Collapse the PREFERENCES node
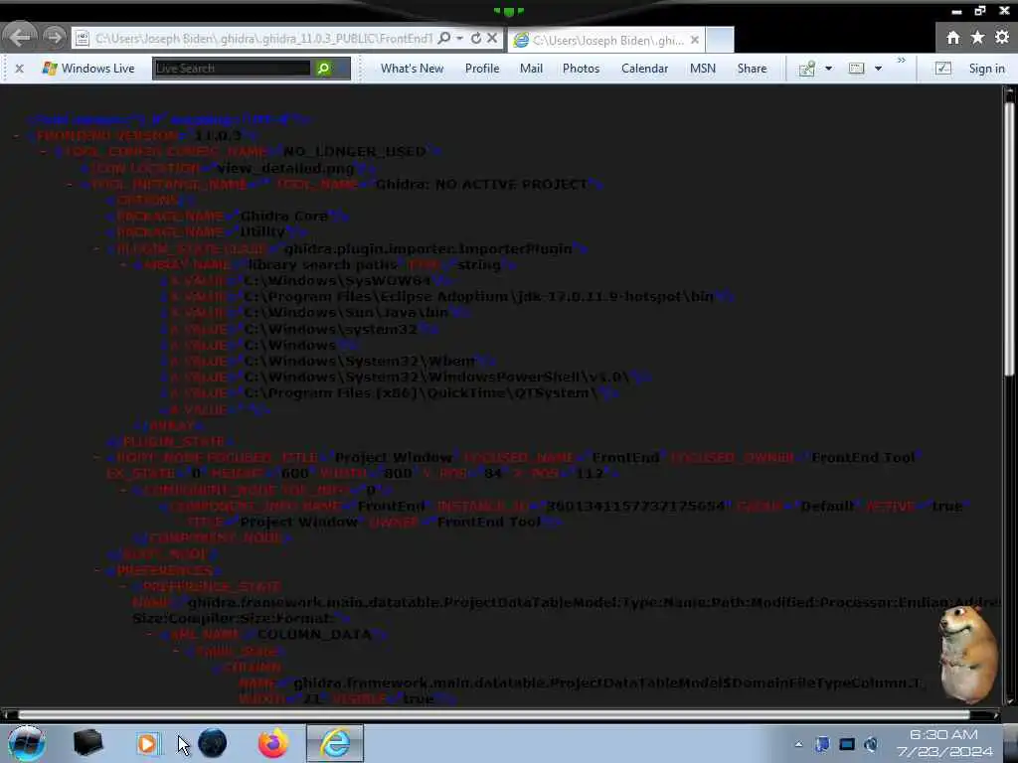The image size is (1018, 763). tap(96, 571)
